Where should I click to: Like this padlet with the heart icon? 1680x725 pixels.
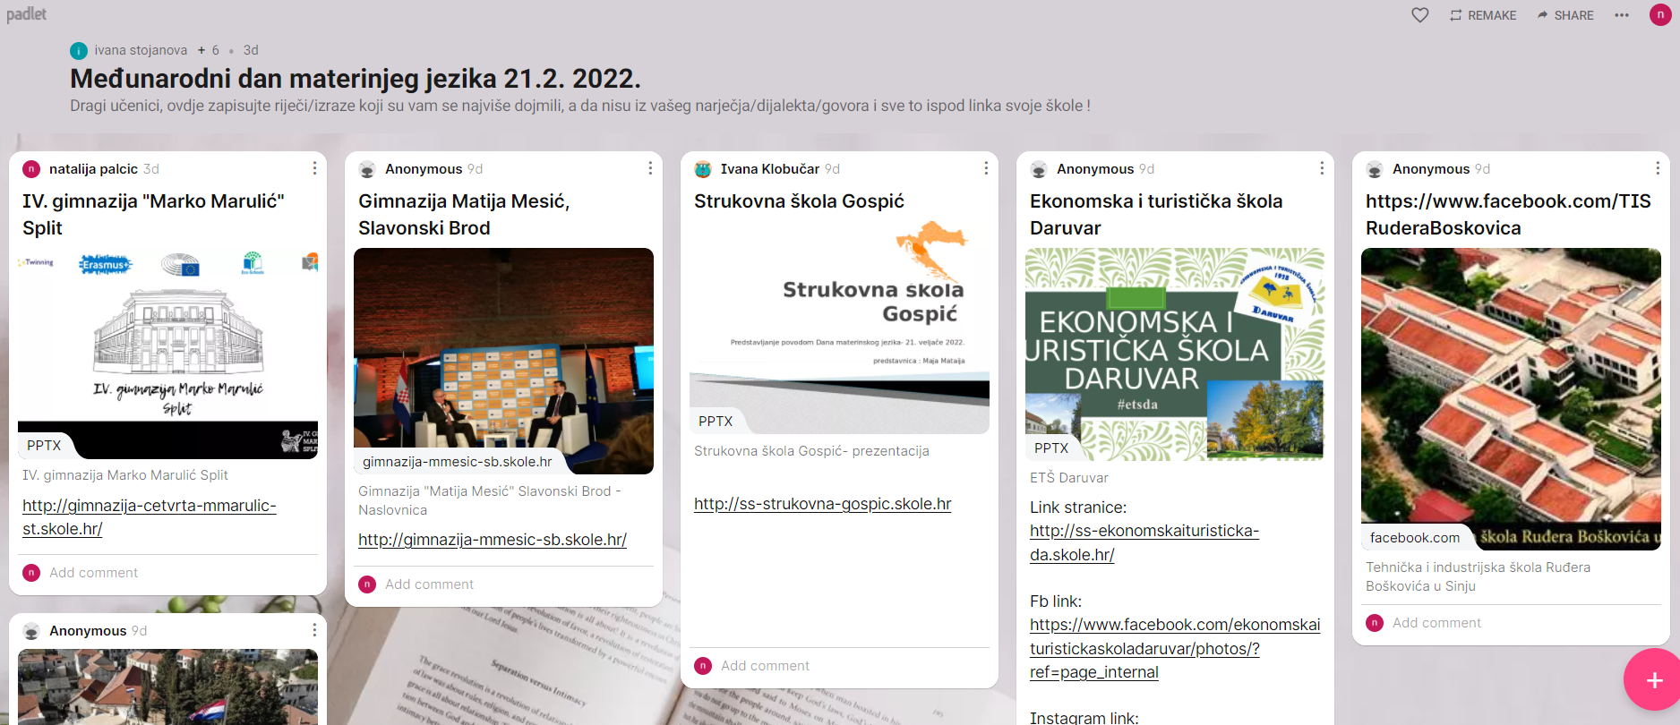click(1420, 15)
